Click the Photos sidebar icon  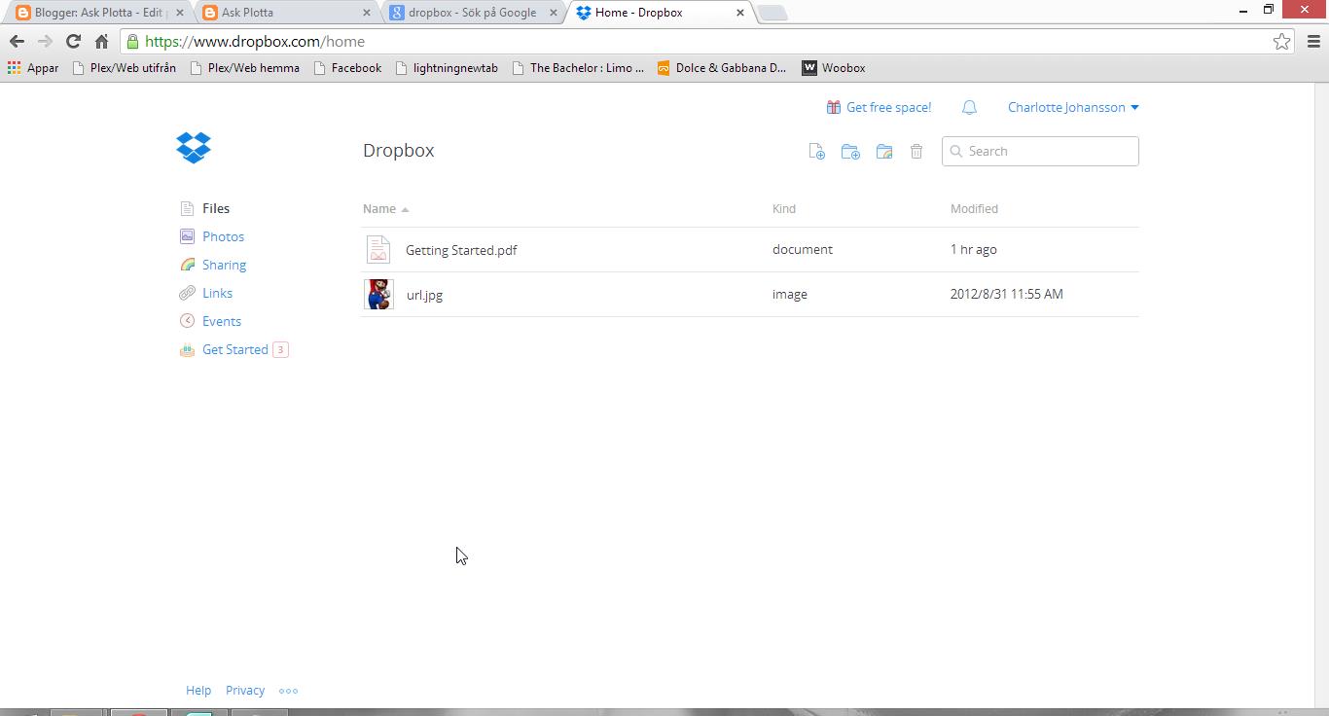point(188,236)
